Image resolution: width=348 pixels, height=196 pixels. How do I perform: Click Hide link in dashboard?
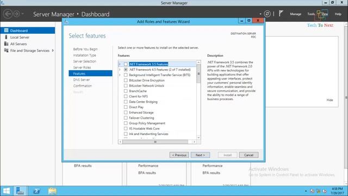[x=330, y=100]
